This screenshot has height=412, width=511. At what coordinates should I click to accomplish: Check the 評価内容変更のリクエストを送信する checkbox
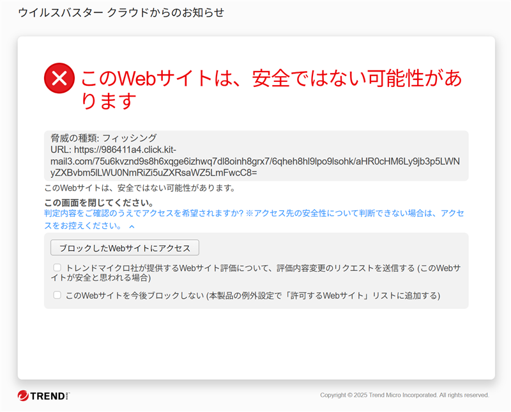[57, 267]
